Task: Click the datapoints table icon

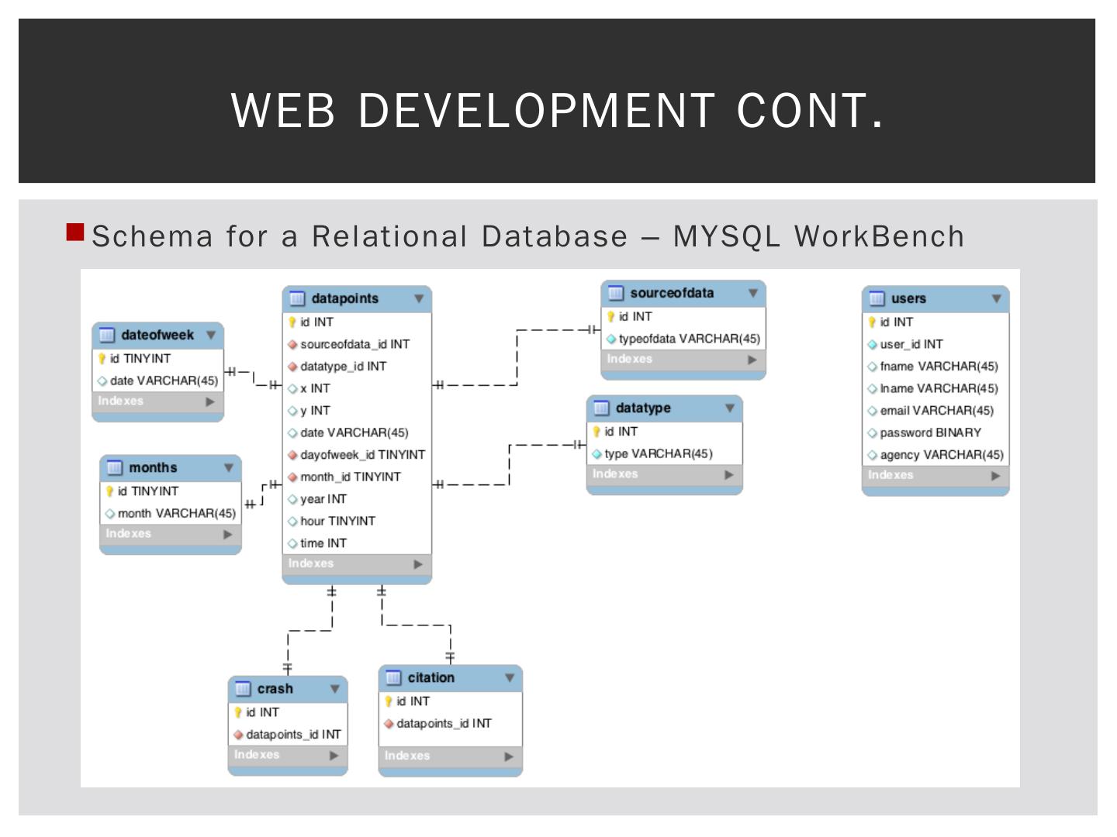Action: coord(297,298)
